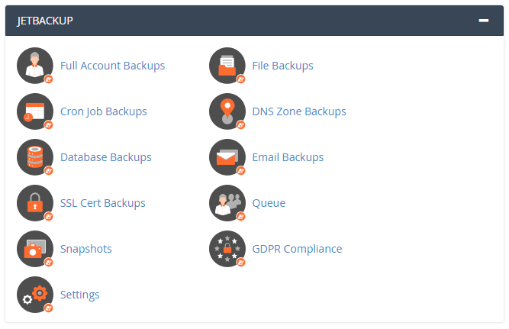This screenshot has height=329, width=509.
Task: Open the Cron Job Backups calendar icon
Action: tap(35, 111)
